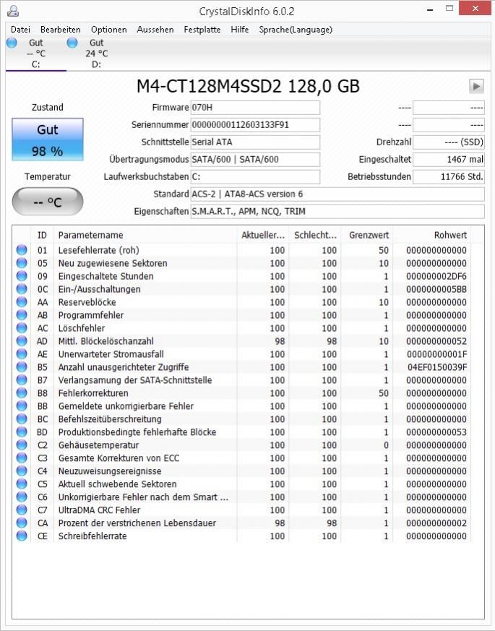495x631 pixels.
Task: Click status orb for Reserveblöcke
Action: click(22, 302)
